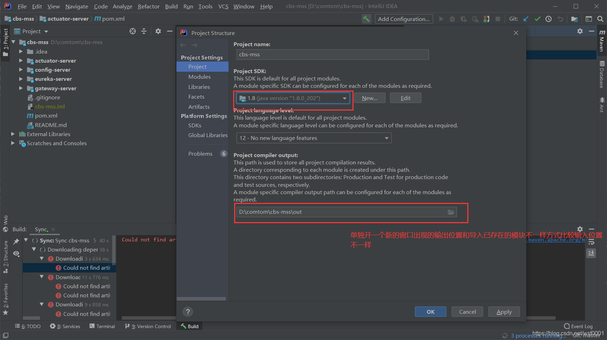Open the Refactor menu
Viewport: 607px width, 340px height.
point(148,7)
